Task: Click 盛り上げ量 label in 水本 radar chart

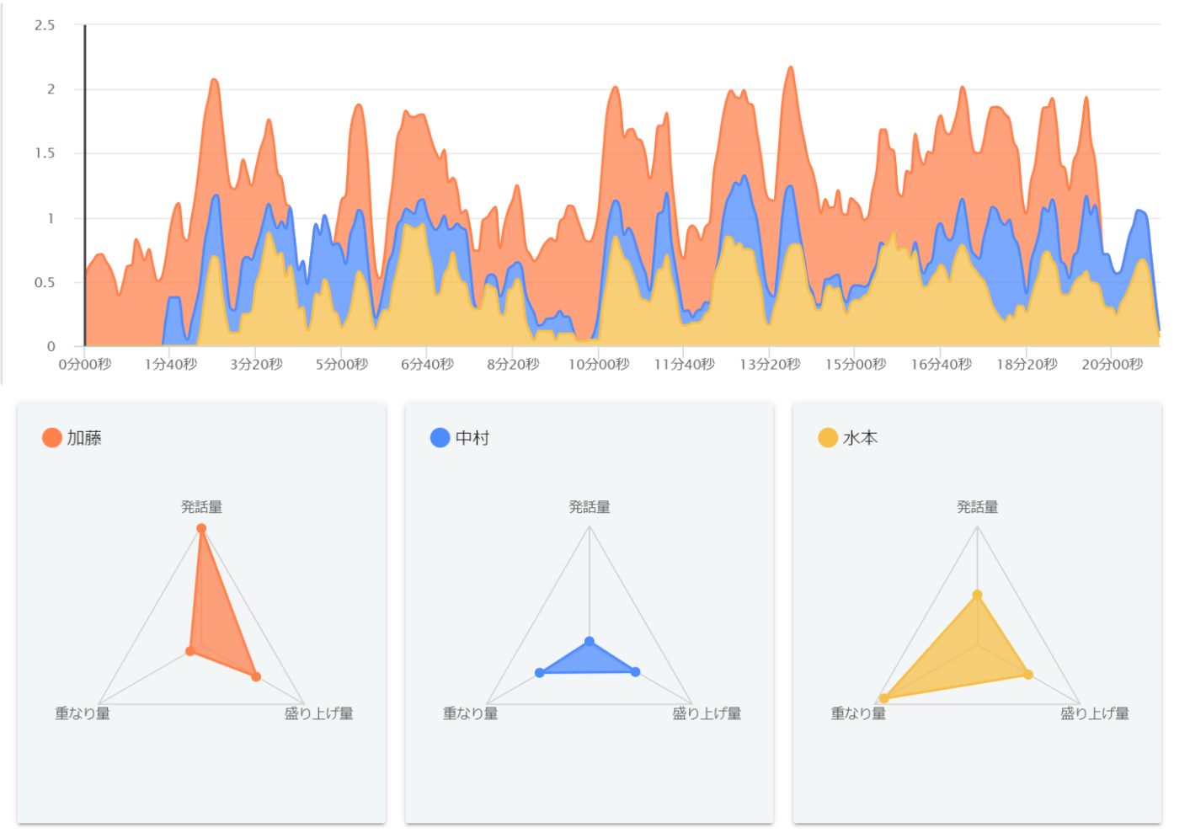Action: point(1095,713)
